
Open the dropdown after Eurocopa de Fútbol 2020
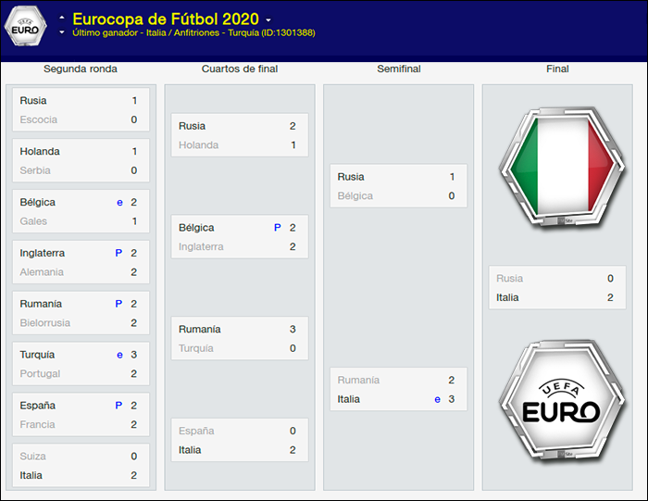[268, 19]
